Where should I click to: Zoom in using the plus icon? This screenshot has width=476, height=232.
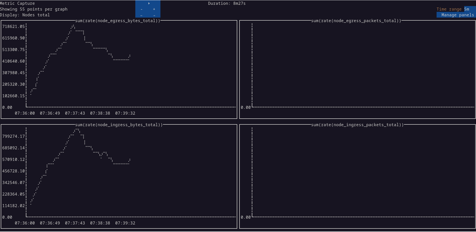pyautogui.click(x=154, y=9)
